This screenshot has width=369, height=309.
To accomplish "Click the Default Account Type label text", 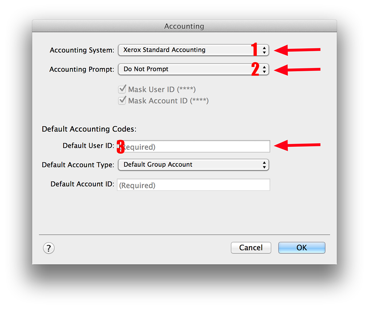I will (78, 165).
